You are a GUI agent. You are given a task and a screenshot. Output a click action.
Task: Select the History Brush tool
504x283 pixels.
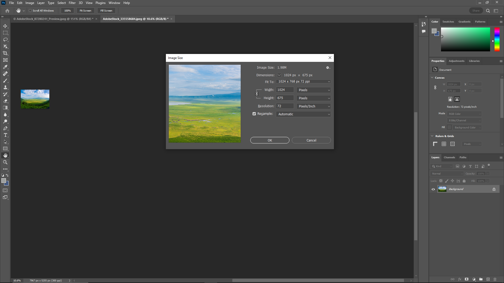(x=5, y=94)
